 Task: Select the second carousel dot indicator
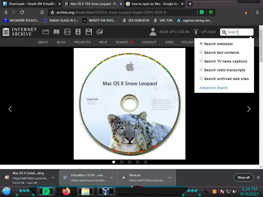tap(121, 162)
